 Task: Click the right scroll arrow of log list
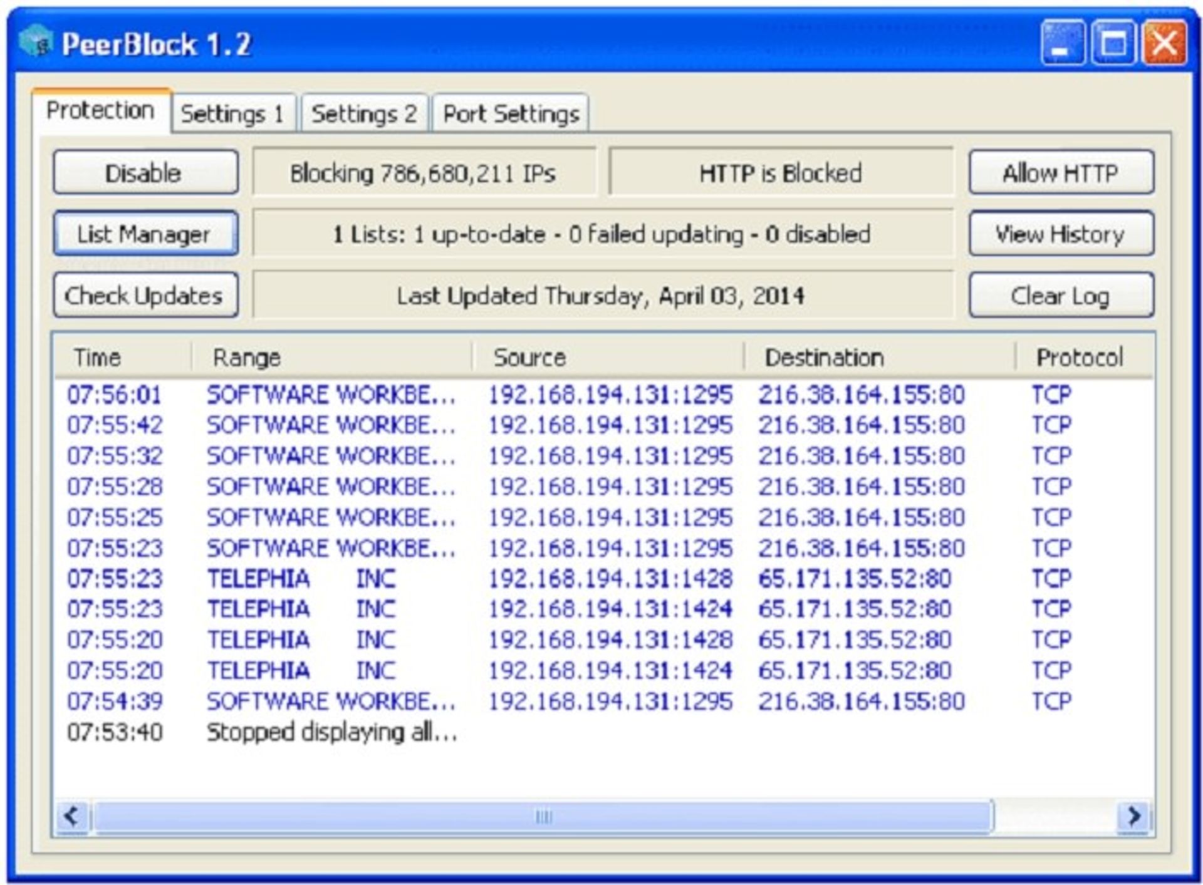1133,816
